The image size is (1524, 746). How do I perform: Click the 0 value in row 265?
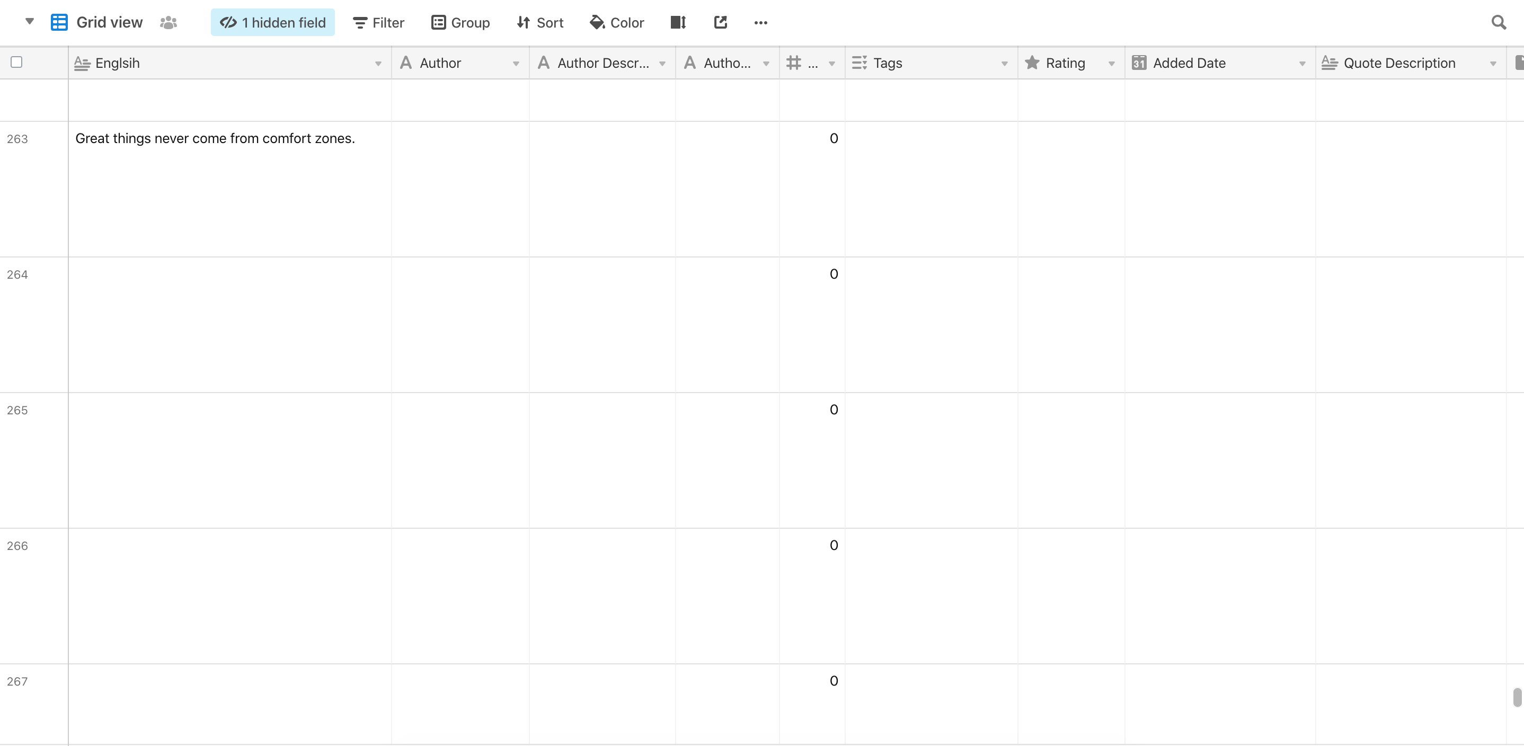834,410
